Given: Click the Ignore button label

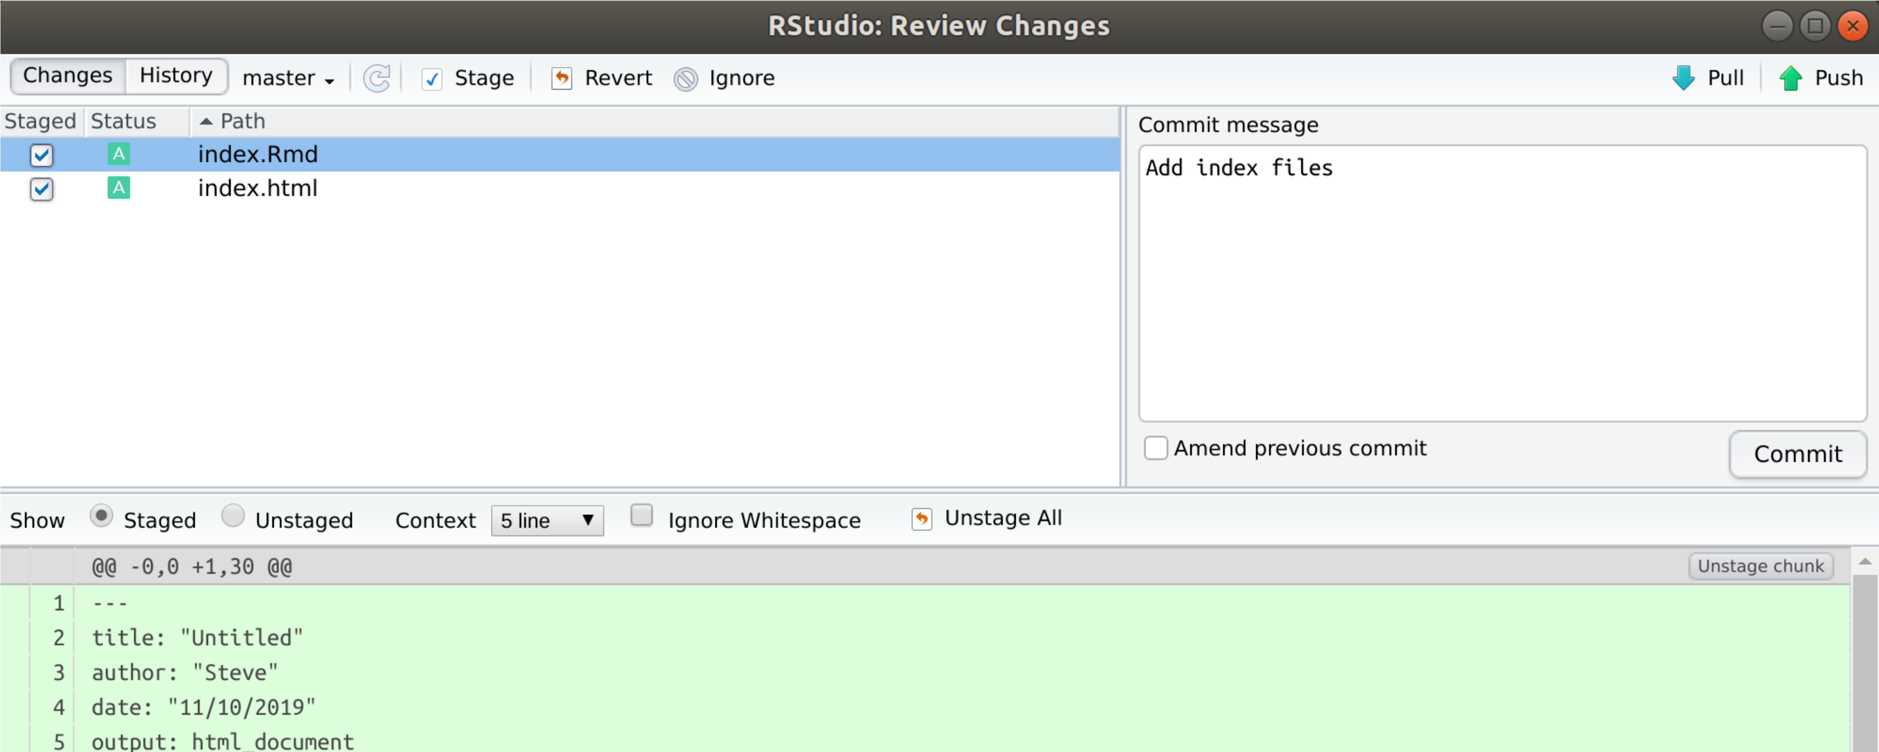Looking at the screenshot, I should click(742, 78).
